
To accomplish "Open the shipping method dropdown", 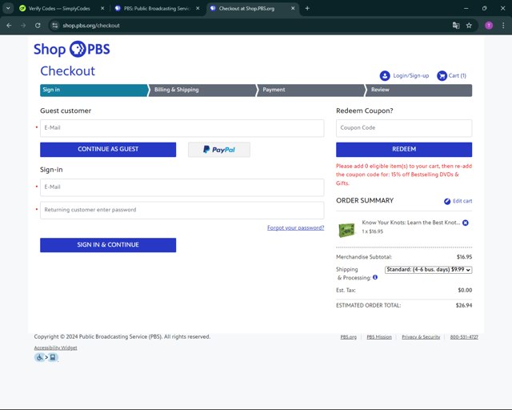I will click(x=429, y=270).
